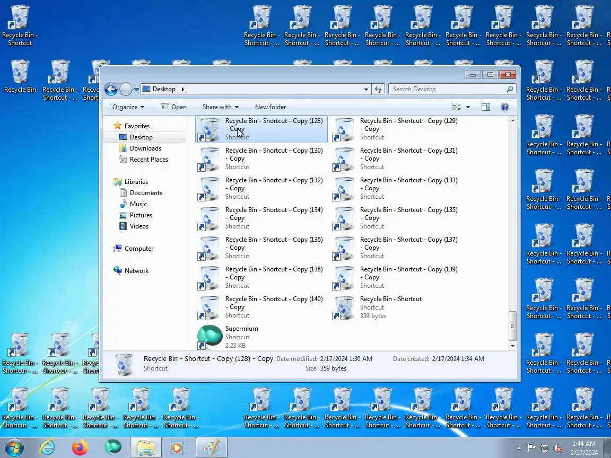Screen dimensions: 611x458
Task: Go back using the Explorer back arrow
Action: pyautogui.click(x=111, y=89)
